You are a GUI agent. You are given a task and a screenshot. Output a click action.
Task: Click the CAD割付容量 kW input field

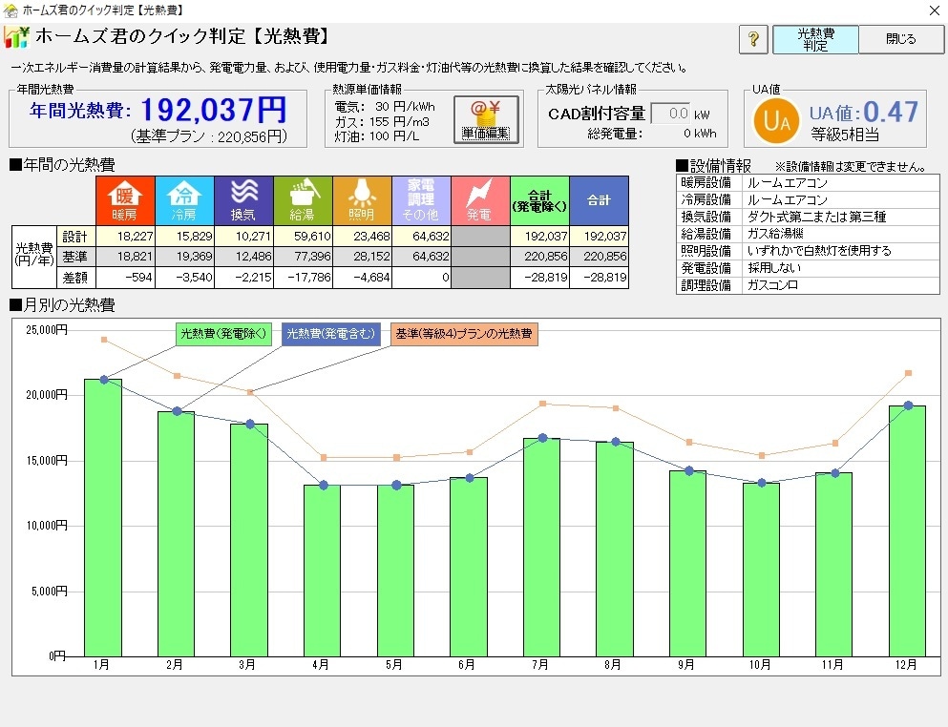(x=670, y=114)
